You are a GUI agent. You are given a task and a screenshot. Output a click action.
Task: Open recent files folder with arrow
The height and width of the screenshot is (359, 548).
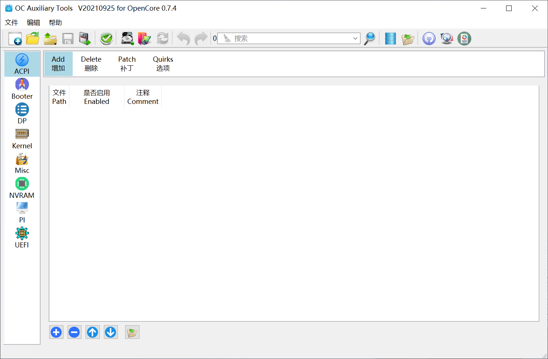(50, 39)
